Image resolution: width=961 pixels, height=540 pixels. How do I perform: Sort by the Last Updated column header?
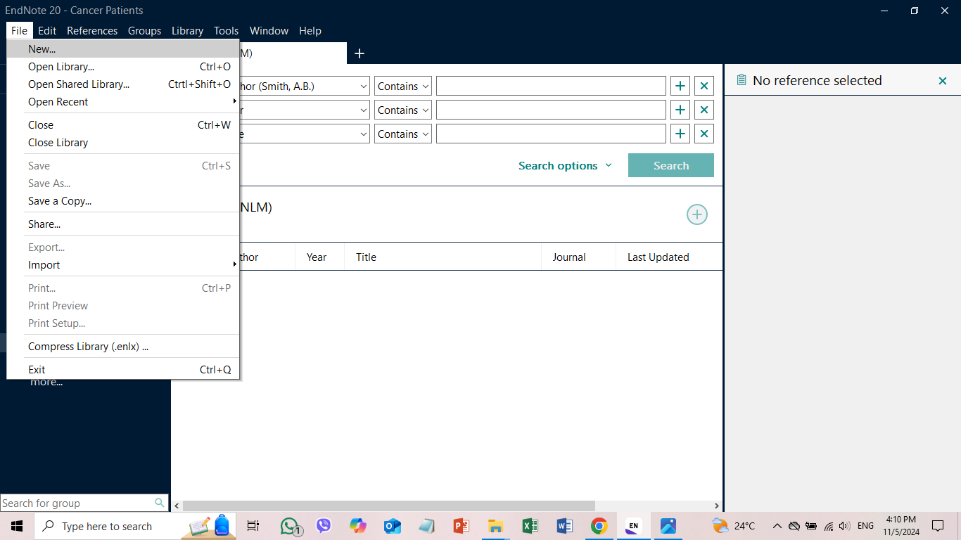tap(658, 257)
